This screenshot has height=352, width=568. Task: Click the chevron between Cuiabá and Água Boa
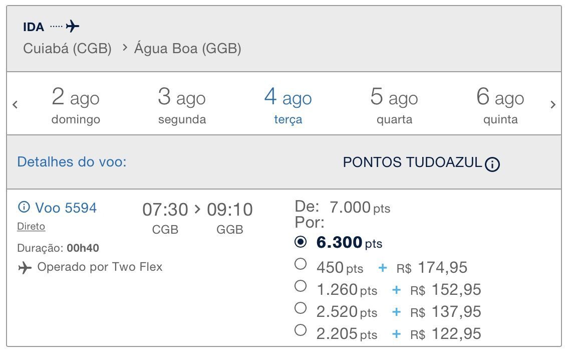point(125,48)
